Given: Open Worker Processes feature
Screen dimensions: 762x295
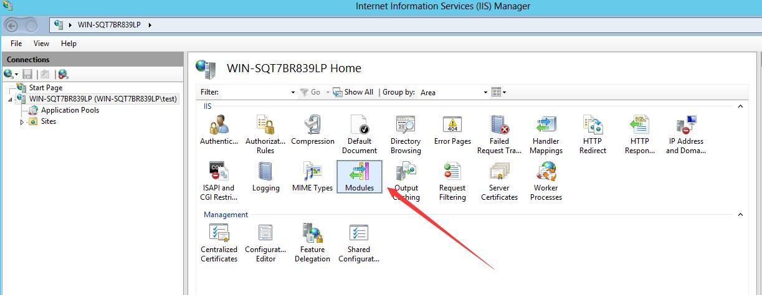Looking at the screenshot, I should (x=546, y=181).
